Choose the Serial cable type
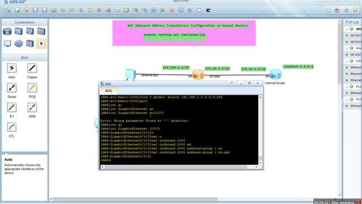 click(x=11, y=88)
